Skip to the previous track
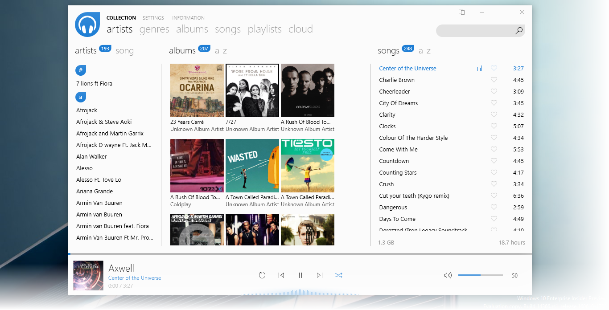609x310 pixels. pyautogui.click(x=281, y=275)
